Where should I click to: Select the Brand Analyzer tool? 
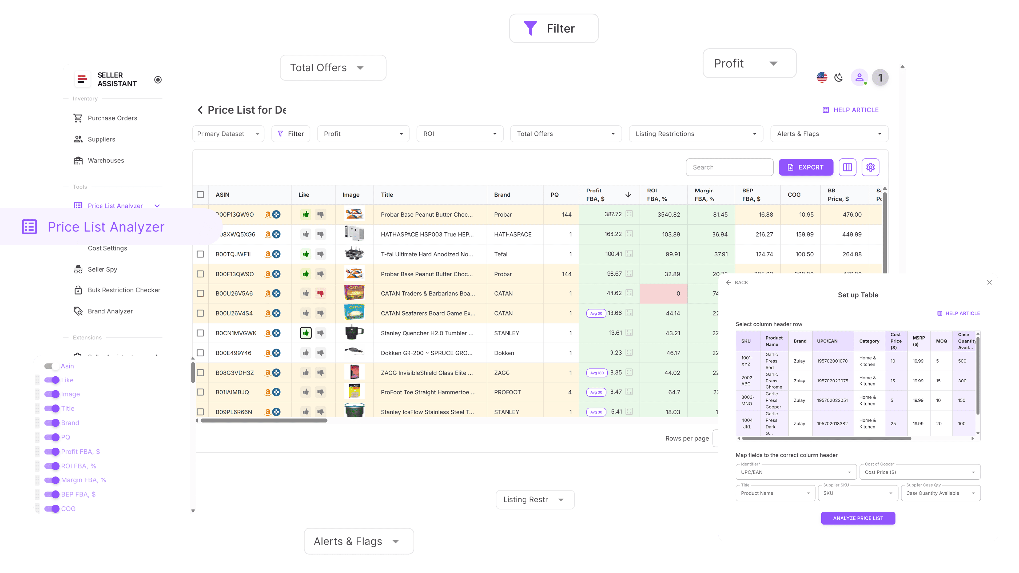pyautogui.click(x=110, y=311)
